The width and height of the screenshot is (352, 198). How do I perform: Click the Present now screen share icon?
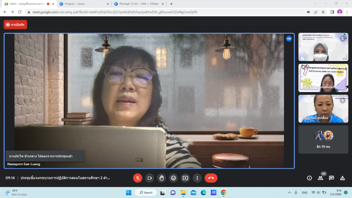[185, 178]
